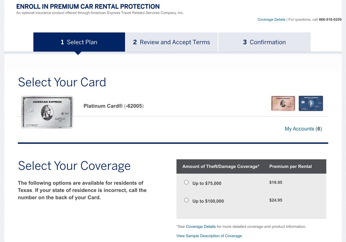346x242 pixels.
Task: Switch to the Review and Accept Terms tab
Action: pyautogui.click(x=172, y=42)
